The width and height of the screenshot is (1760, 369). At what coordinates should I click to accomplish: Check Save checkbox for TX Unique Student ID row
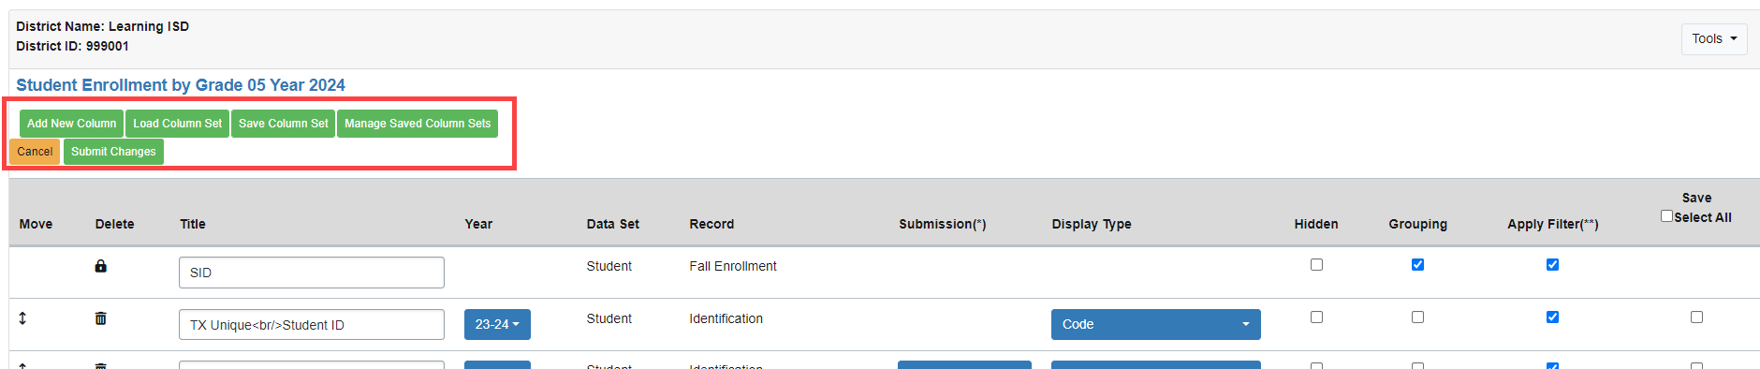(1696, 317)
